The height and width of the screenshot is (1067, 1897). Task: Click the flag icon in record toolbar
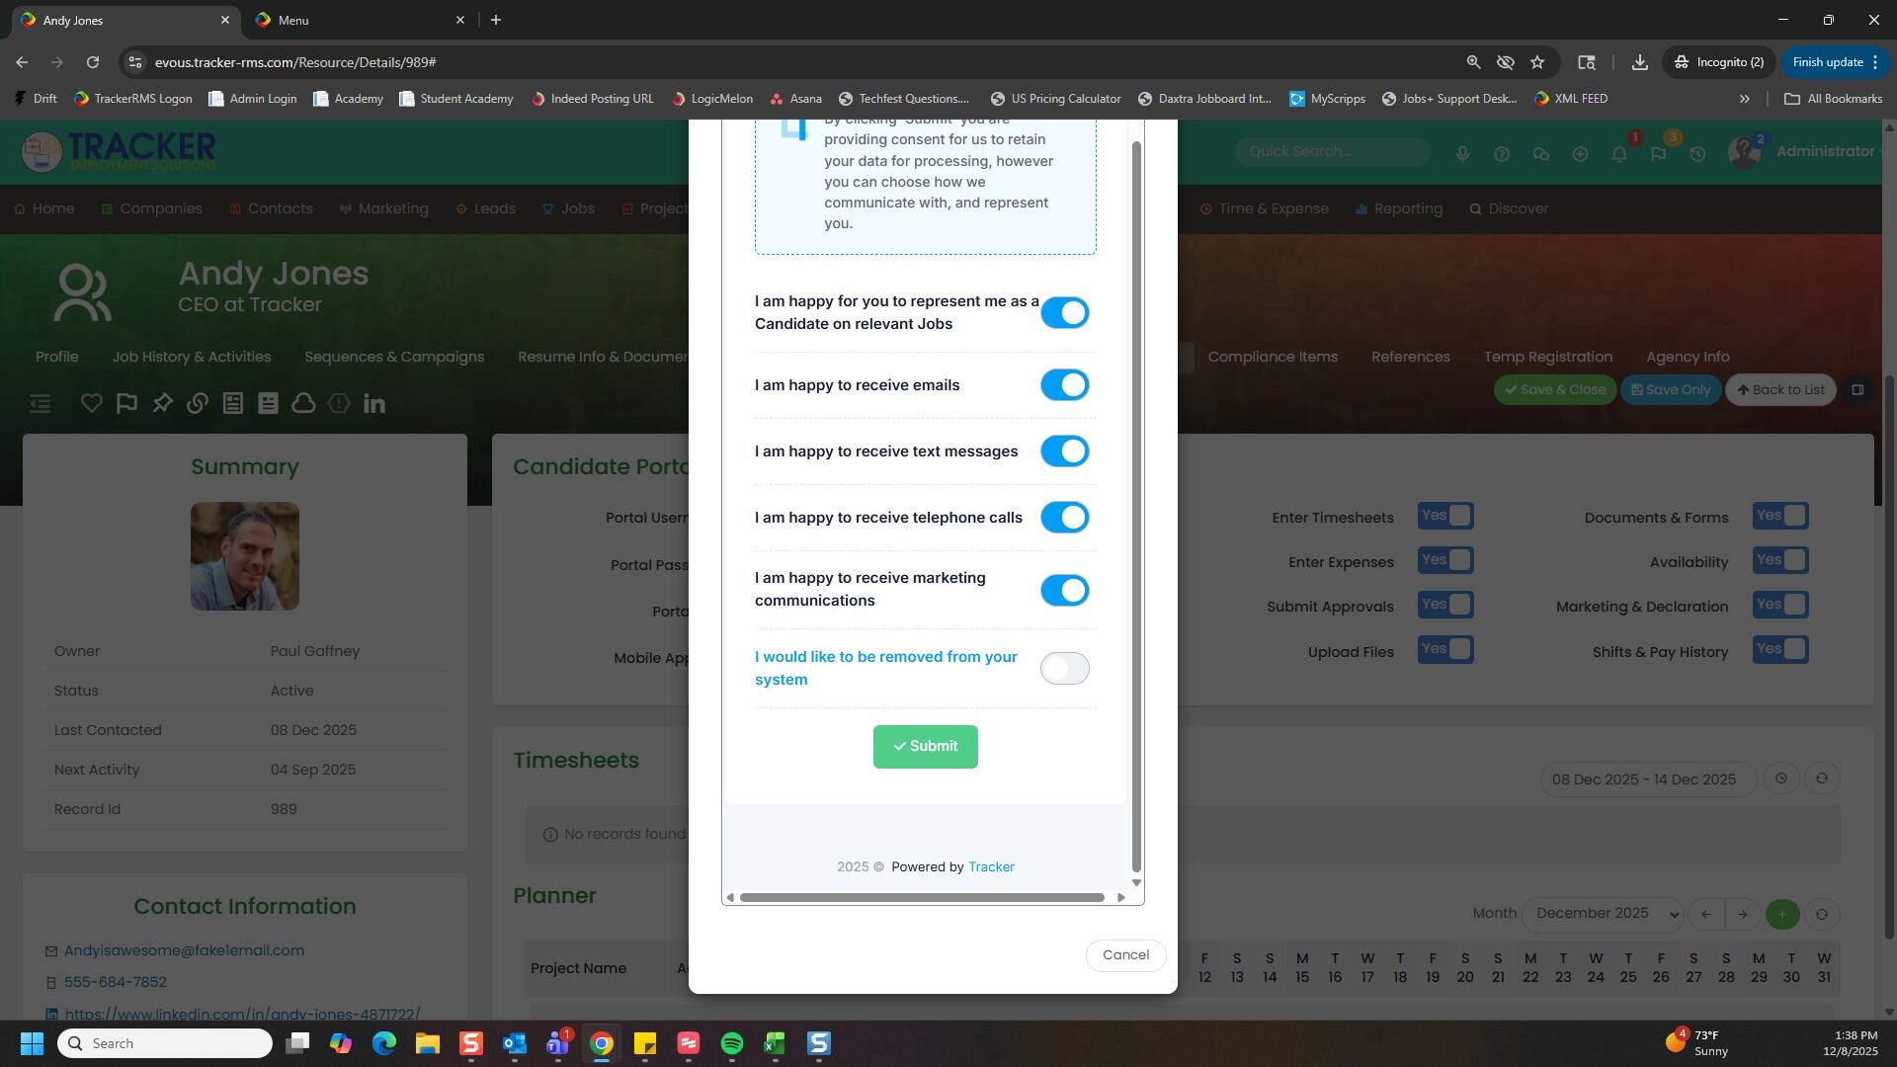[x=126, y=403]
